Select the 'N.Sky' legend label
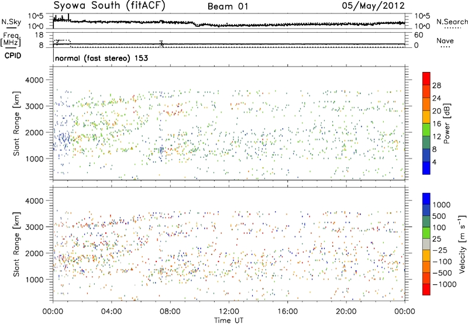 click(11, 22)
